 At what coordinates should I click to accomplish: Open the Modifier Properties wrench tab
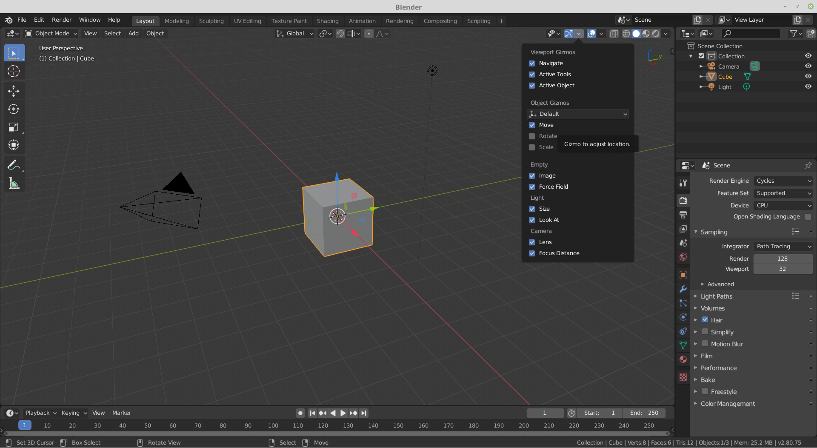point(683,289)
